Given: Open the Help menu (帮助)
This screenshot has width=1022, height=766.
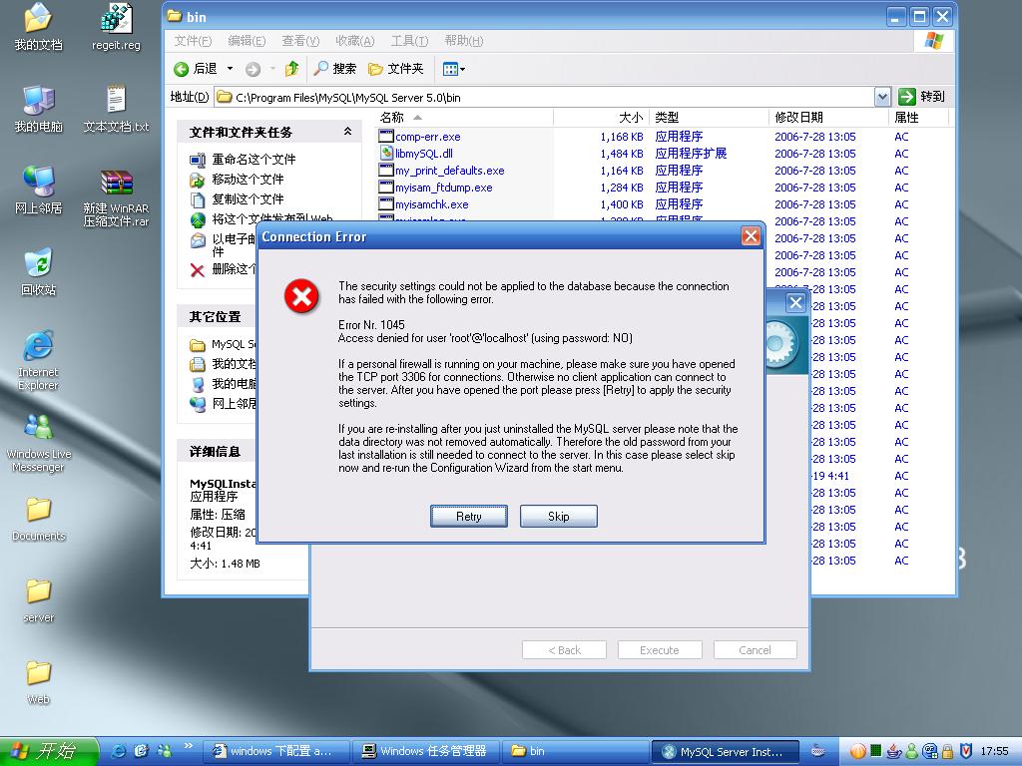Looking at the screenshot, I should (463, 41).
